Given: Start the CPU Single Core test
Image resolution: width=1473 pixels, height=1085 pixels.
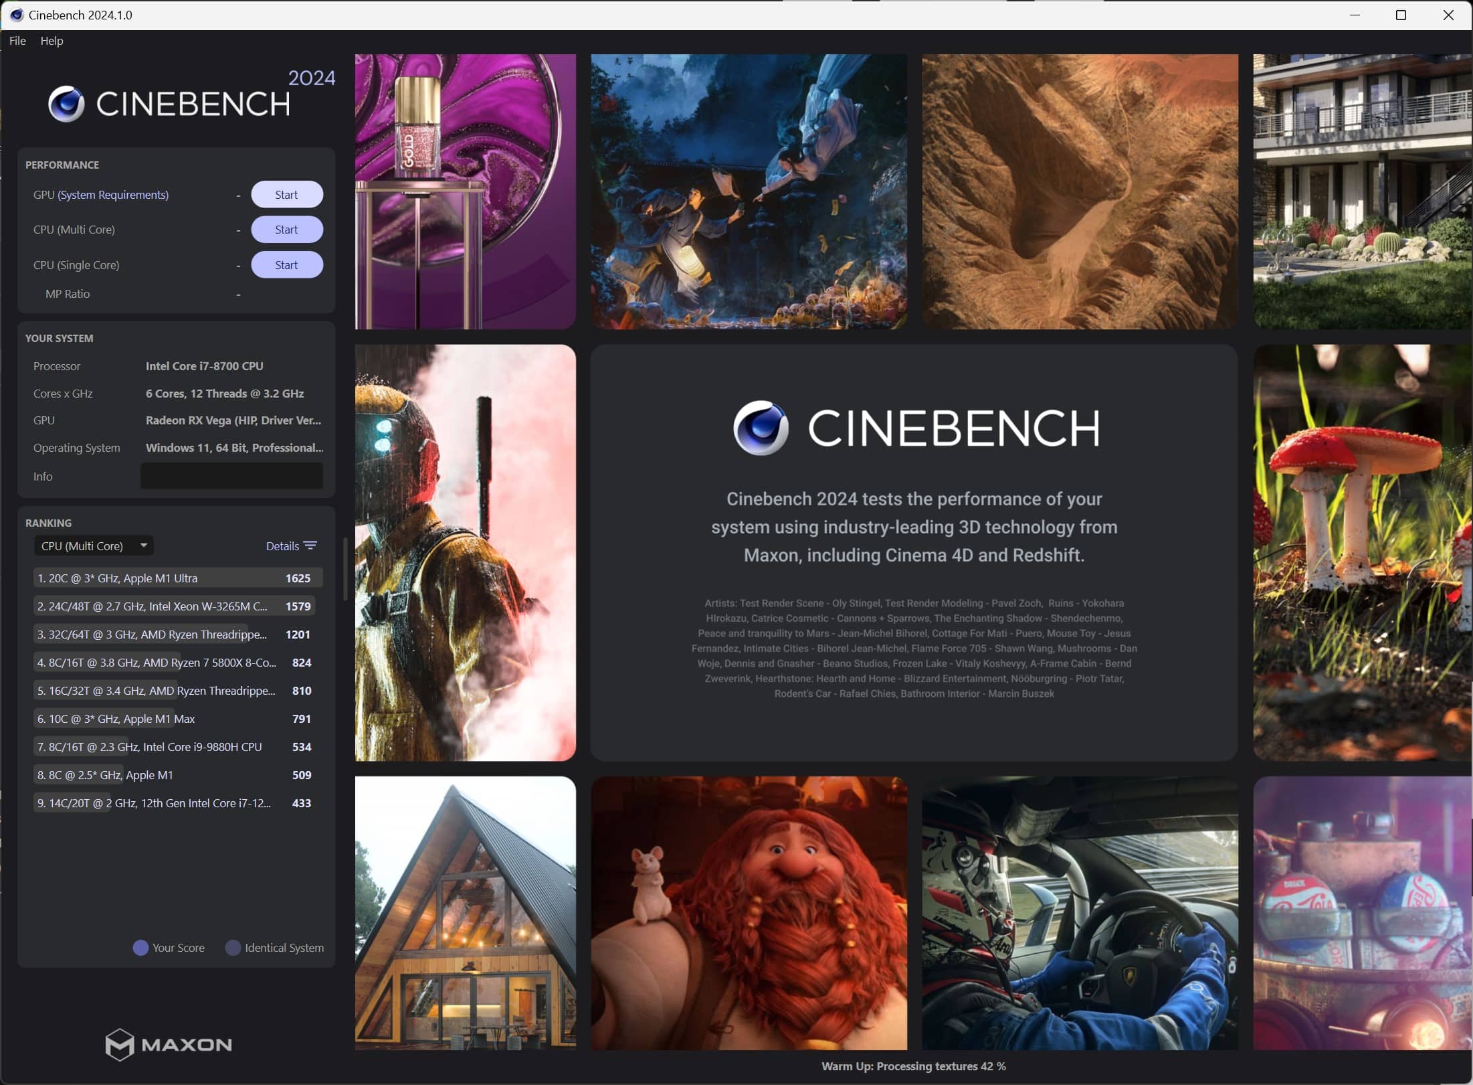Looking at the screenshot, I should (x=287, y=265).
